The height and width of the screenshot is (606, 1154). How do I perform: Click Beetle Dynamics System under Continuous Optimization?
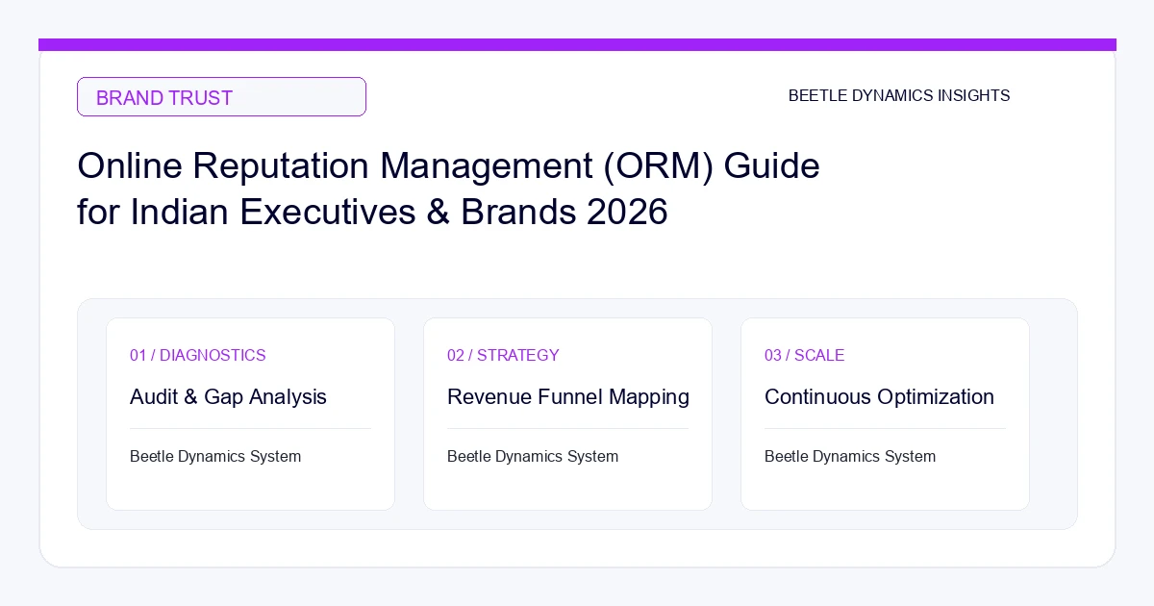pos(850,456)
